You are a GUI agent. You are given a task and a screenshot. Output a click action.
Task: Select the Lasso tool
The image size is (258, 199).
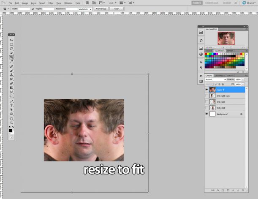pos(11,49)
